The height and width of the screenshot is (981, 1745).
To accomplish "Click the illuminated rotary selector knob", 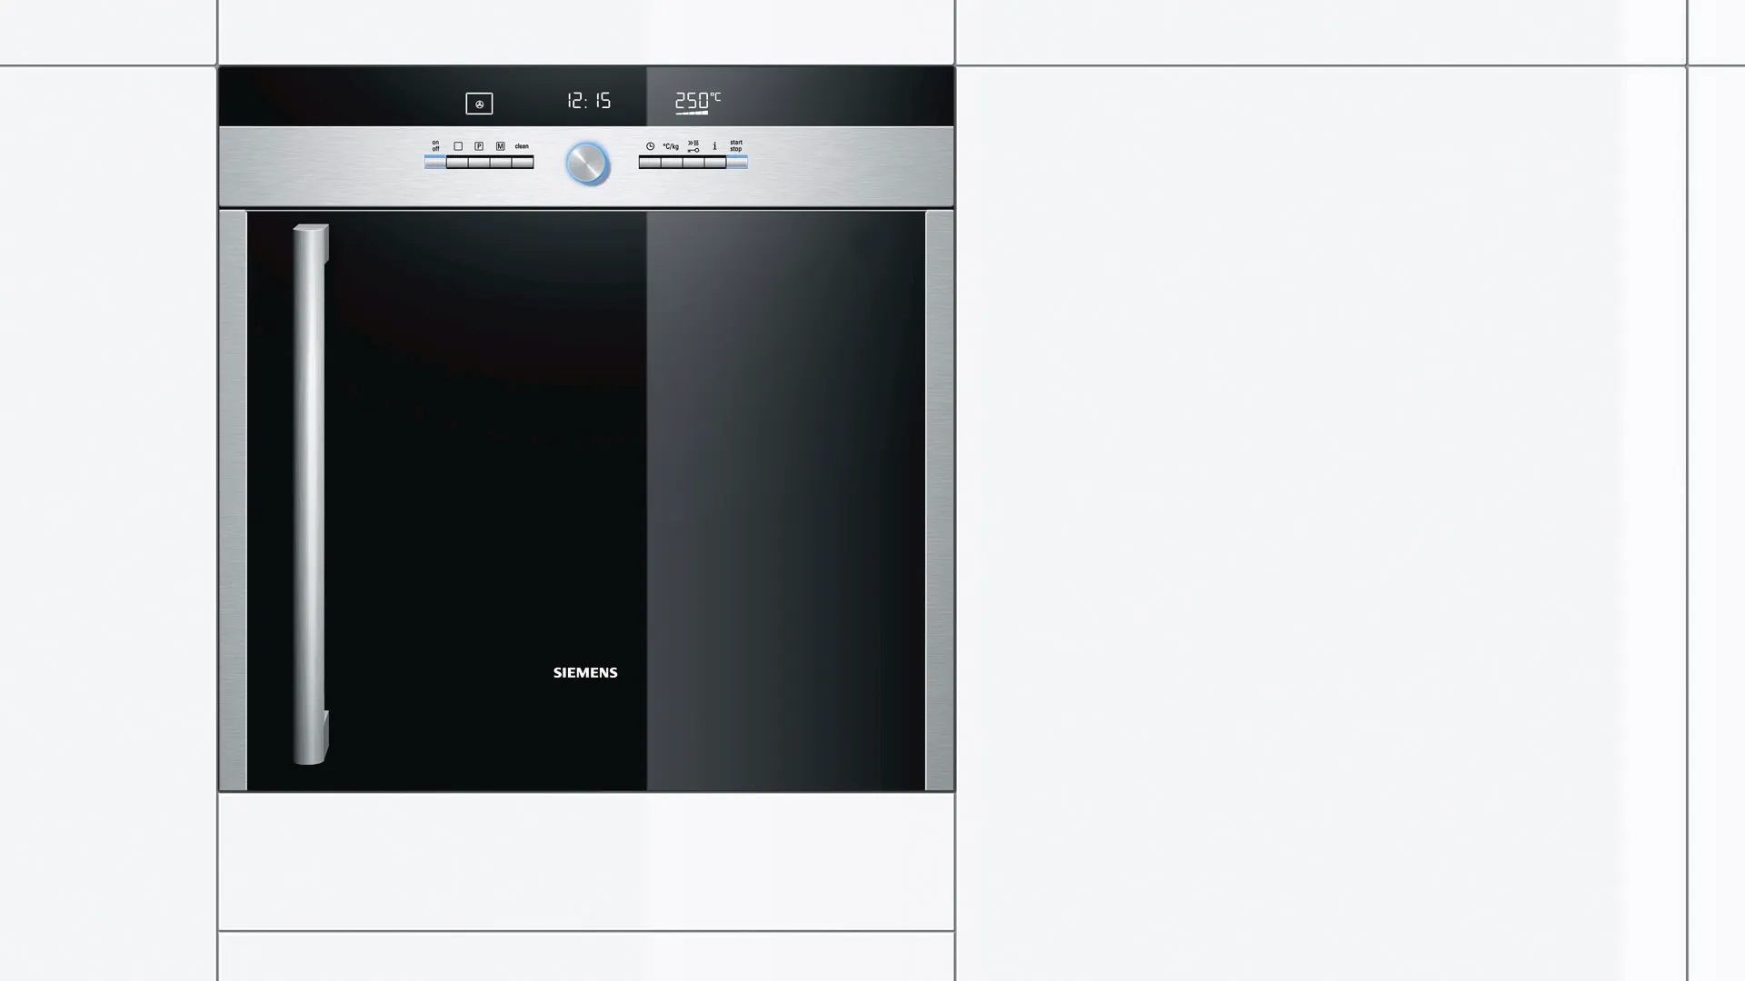I will [586, 163].
